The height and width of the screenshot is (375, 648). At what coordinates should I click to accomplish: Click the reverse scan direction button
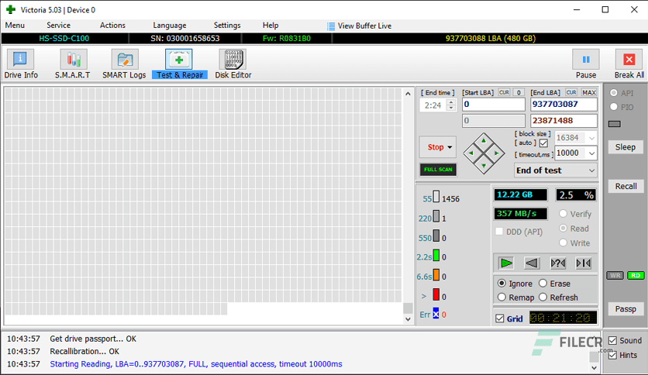[x=532, y=263]
